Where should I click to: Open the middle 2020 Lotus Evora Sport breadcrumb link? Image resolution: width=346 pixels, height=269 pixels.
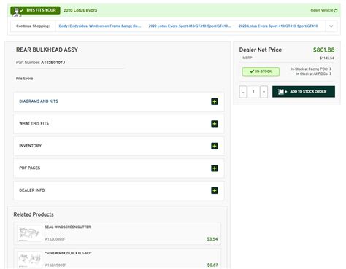tap(190, 26)
